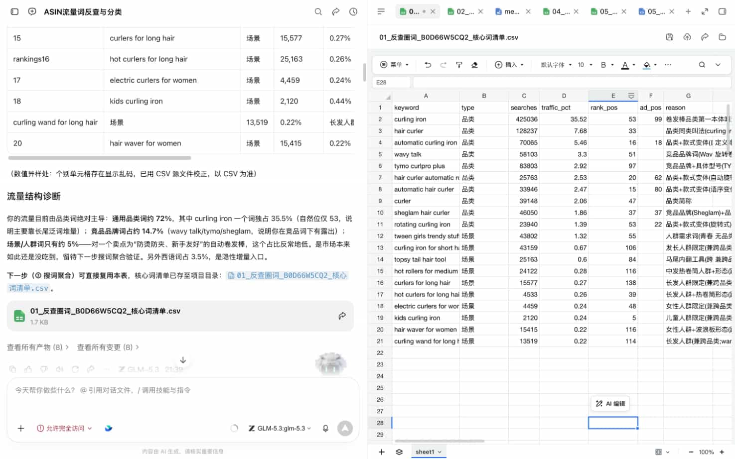Open a new file tab
Screen dimensions: 735x459
[x=688, y=11]
